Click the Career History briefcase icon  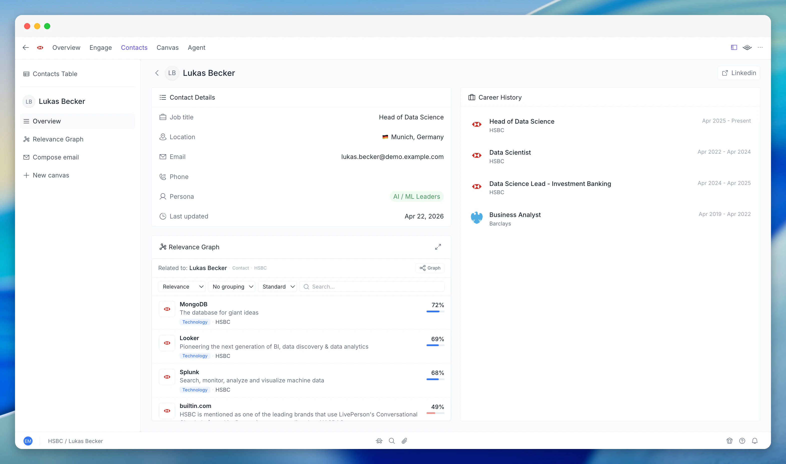click(x=472, y=97)
